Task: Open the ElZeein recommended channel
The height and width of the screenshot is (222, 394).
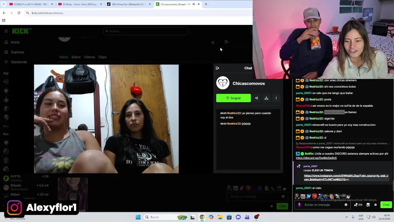Action: click(26, 187)
